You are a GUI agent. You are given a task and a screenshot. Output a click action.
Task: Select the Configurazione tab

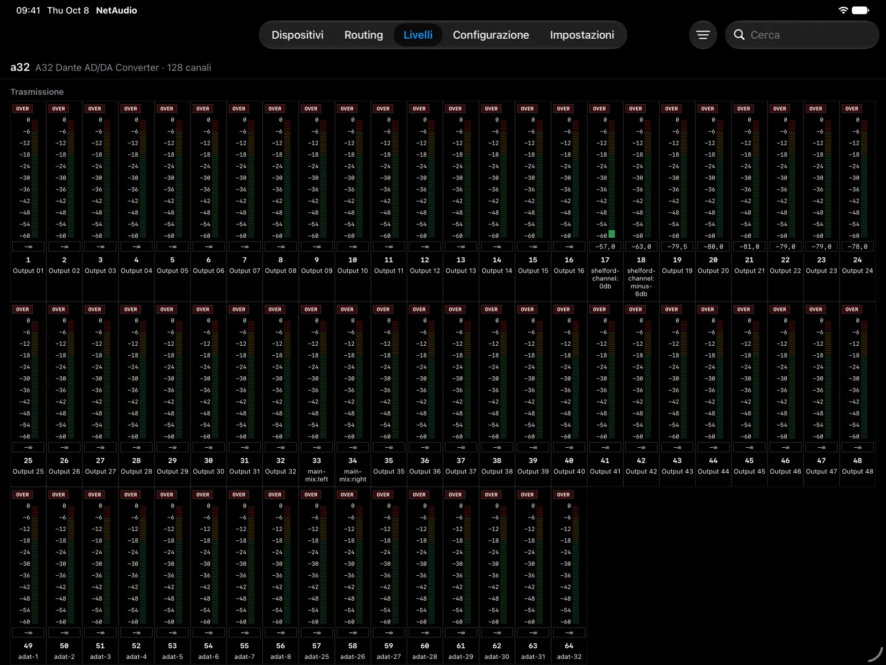click(491, 35)
